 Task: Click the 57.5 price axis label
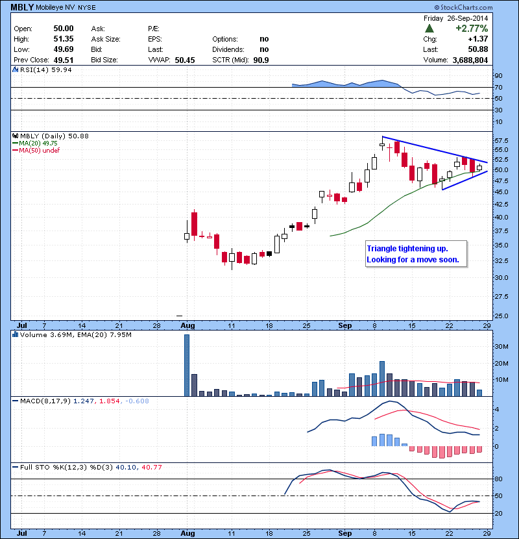501,140
